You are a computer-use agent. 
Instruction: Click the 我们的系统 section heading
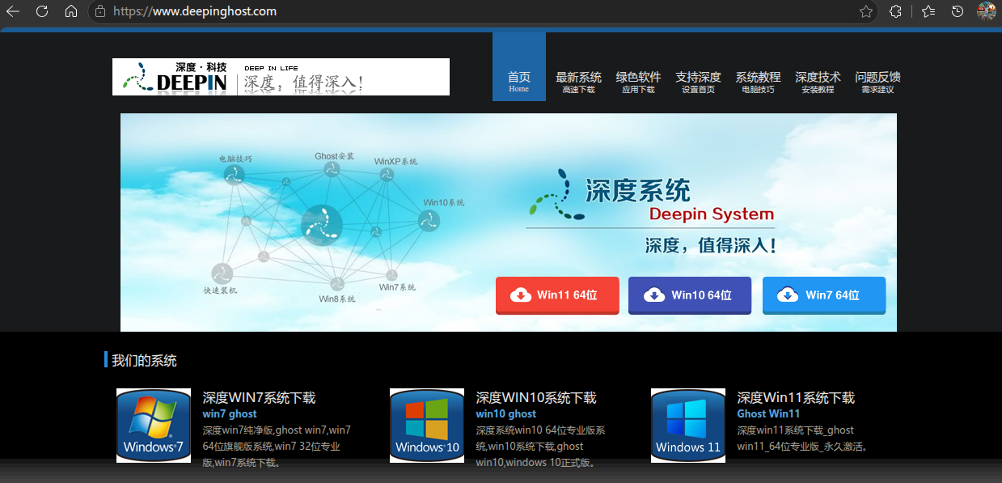click(144, 361)
